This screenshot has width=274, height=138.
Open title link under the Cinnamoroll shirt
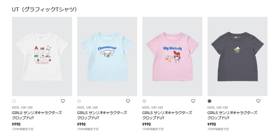tap(102, 115)
